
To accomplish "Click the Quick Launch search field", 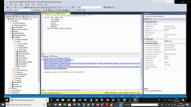I will pos(163,1).
